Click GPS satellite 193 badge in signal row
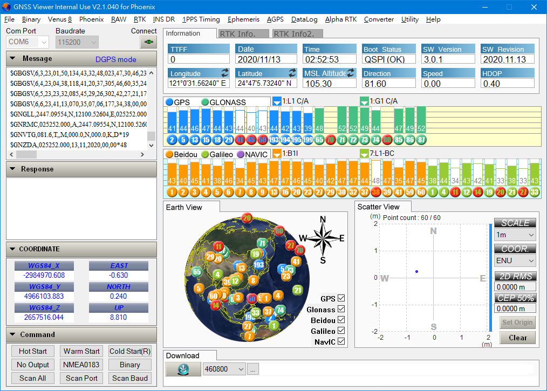 (274, 140)
